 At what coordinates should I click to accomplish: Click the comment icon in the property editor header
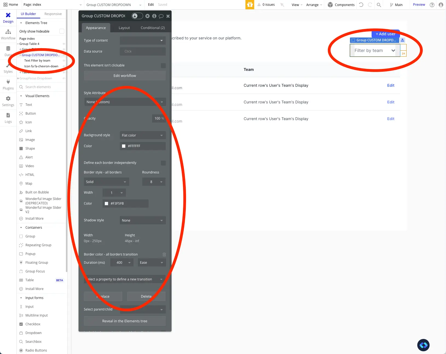coord(161,16)
